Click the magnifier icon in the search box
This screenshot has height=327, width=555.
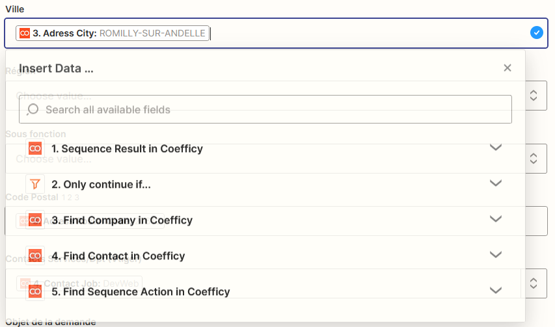pos(33,110)
